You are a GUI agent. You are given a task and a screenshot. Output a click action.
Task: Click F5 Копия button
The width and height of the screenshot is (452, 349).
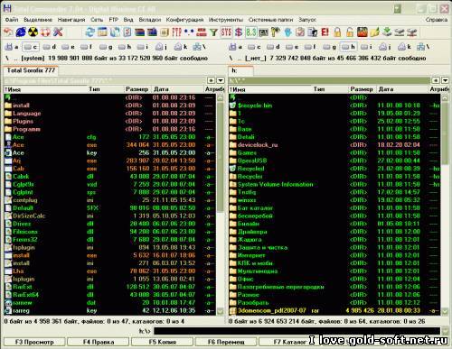click(x=162, y=342)
